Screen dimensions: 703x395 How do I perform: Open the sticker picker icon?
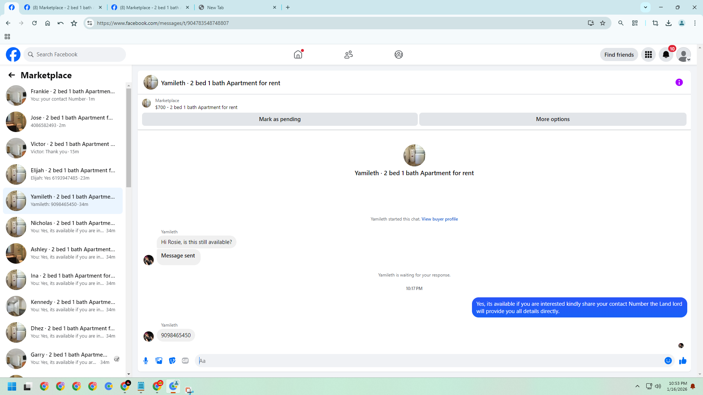[x=172, y=361]
